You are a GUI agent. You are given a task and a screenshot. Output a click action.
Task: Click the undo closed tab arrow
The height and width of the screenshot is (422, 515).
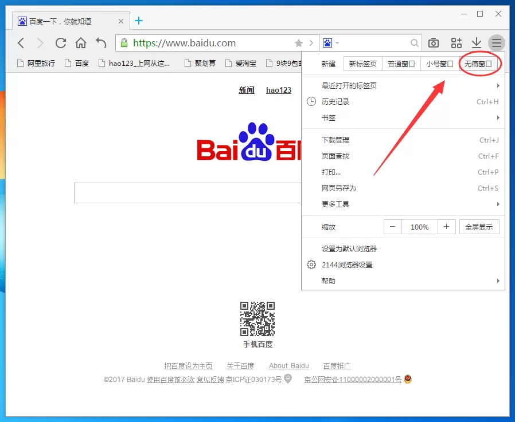click(101, 43)
